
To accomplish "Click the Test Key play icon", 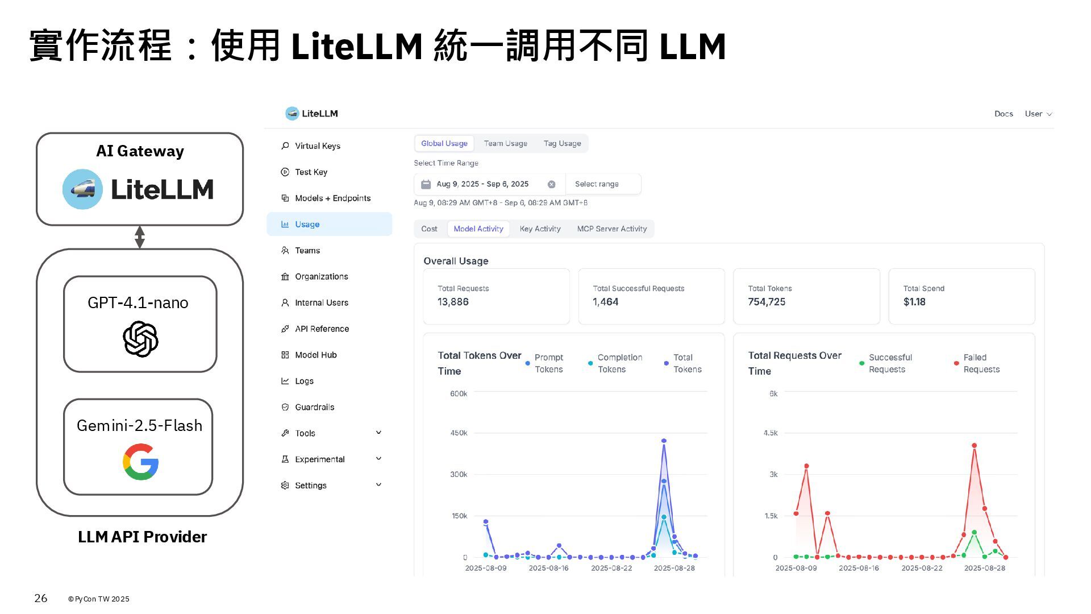I will click(x=285, y=172).
